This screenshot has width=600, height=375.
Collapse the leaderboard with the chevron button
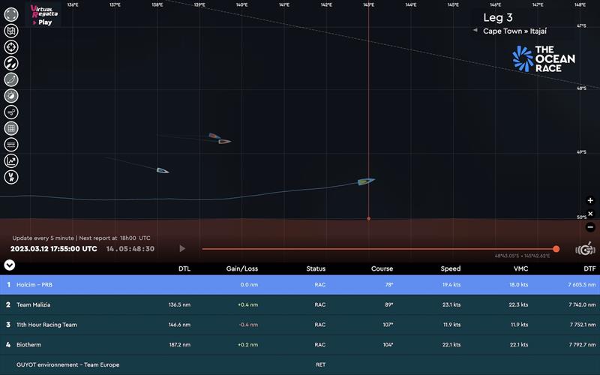point(10,265)
